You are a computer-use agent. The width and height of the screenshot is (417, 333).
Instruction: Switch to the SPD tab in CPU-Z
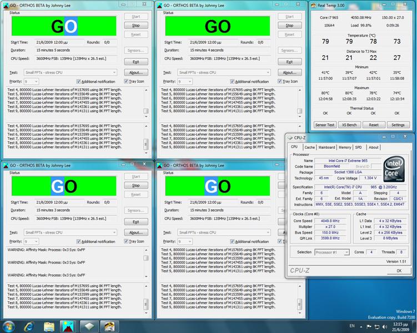(359, 147)
